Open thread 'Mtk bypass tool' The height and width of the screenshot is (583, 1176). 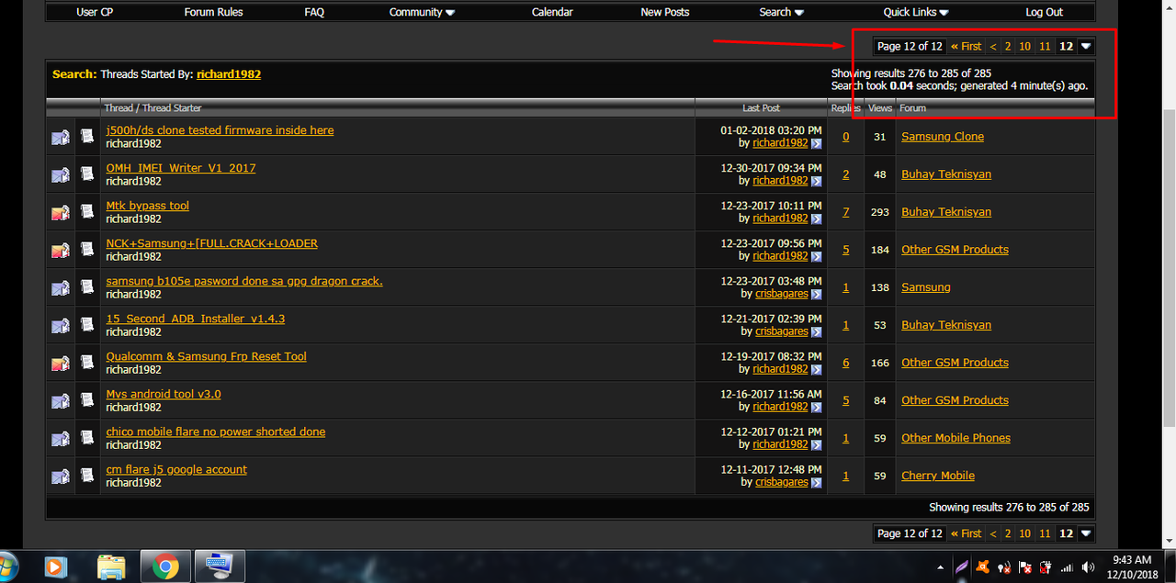[x=147, y=206]
